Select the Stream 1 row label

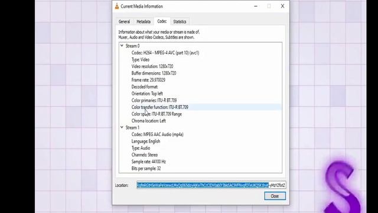132,128
